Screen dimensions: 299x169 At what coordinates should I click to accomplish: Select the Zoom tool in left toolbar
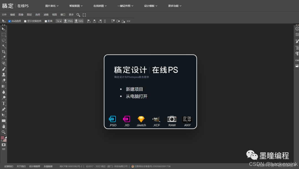tap(4, 132)
